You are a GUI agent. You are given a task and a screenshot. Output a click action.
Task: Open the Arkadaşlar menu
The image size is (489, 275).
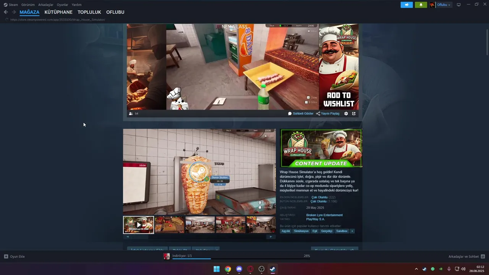(46, 5)
